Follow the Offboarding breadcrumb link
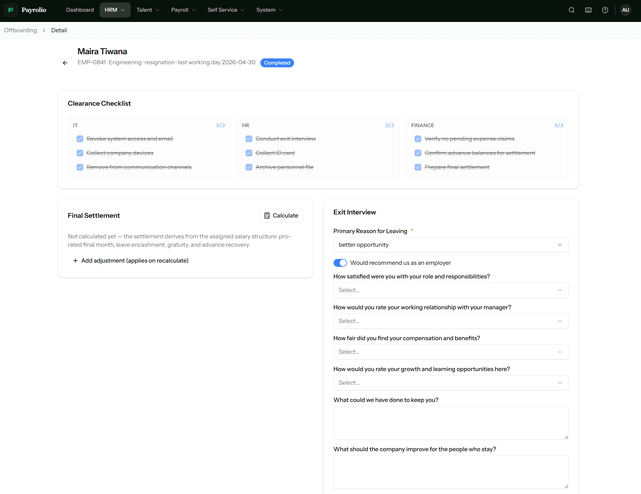The image size is (641, 494). click(x=21, y=31)
